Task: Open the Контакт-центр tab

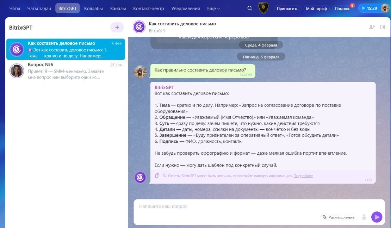Action: point(148,8)
